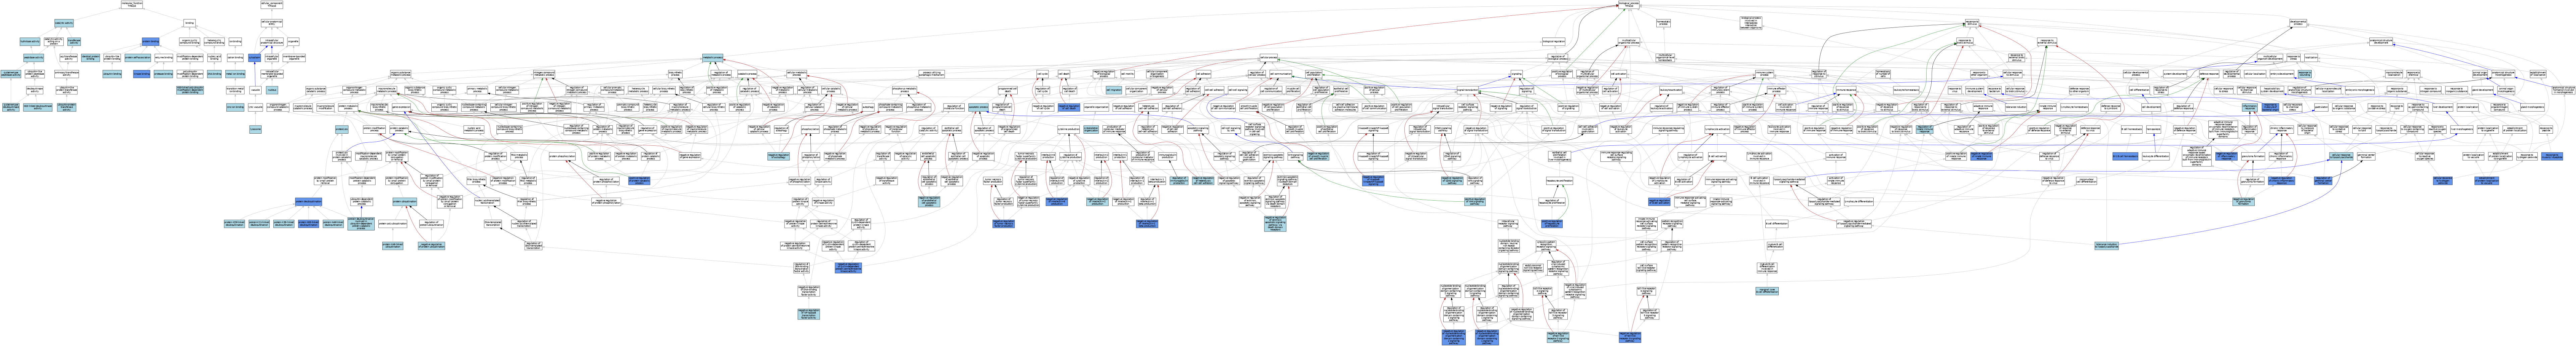Click the aminoacyltransferase activity node
2576x346 pixels.
(x=67, y=74)
